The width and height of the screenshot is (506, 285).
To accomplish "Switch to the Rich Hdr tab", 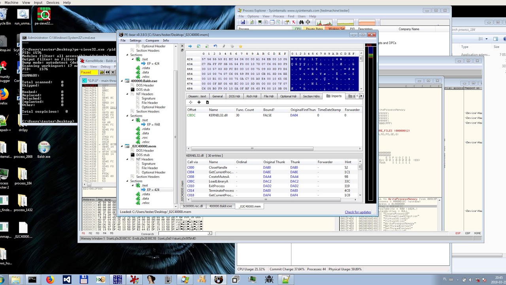I will click(x=252, y=96).
